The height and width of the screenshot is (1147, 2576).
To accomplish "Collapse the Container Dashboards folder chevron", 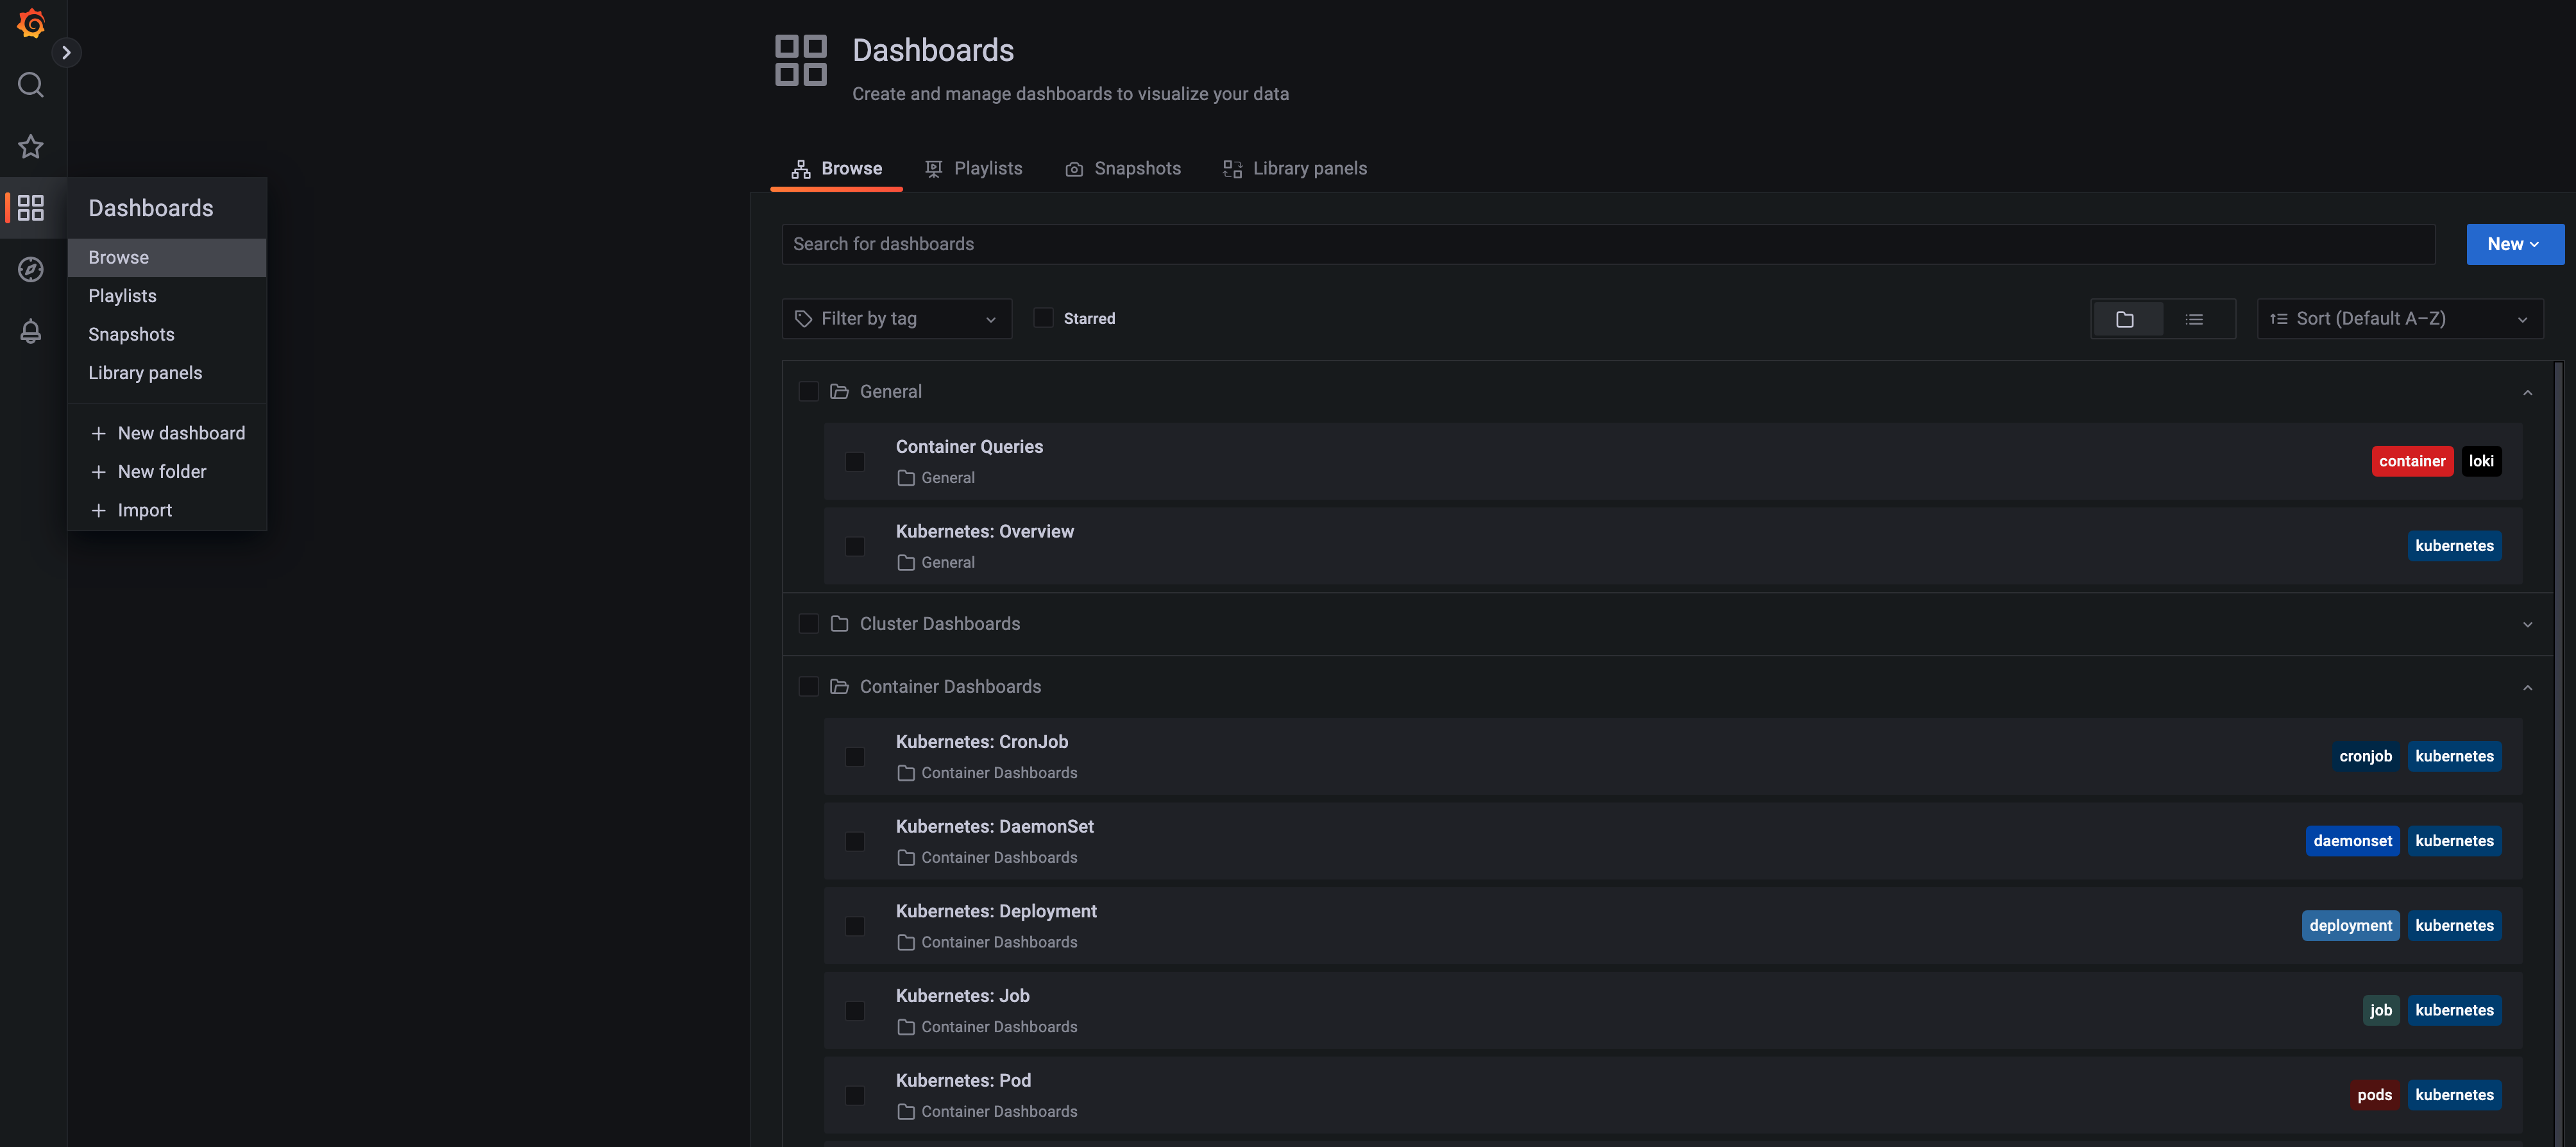I will click(x=2527, y=687).
